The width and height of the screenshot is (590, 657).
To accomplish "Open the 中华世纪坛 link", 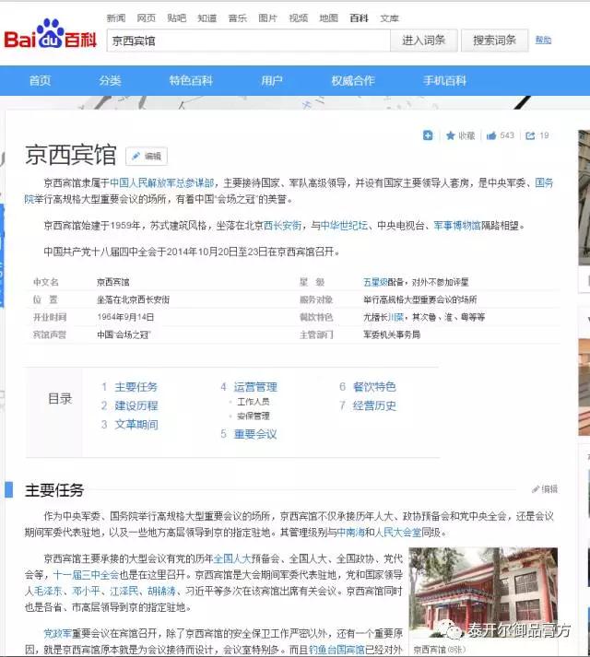I will [344, 226].
